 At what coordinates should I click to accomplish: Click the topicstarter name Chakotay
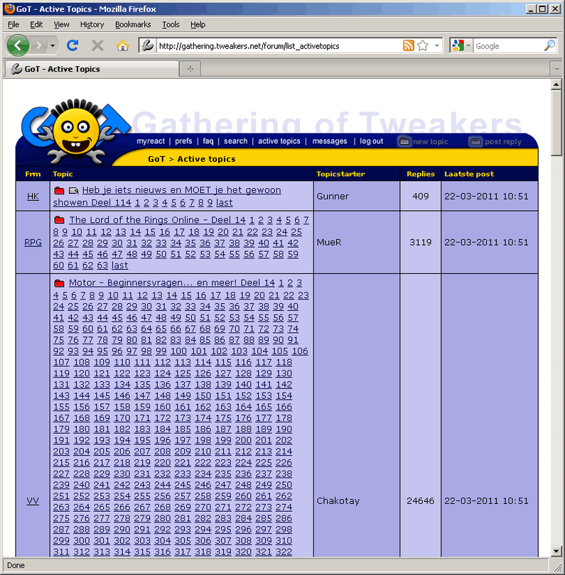(338, 501)
